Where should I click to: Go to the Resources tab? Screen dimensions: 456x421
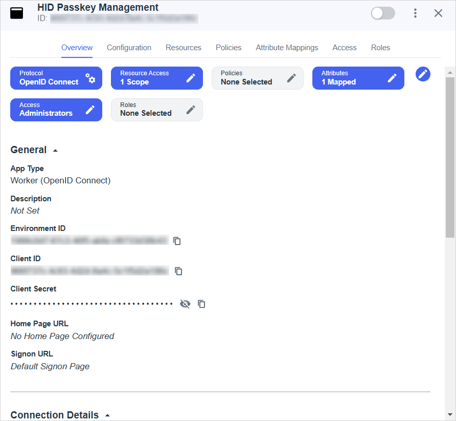click(x=183, y=48)
